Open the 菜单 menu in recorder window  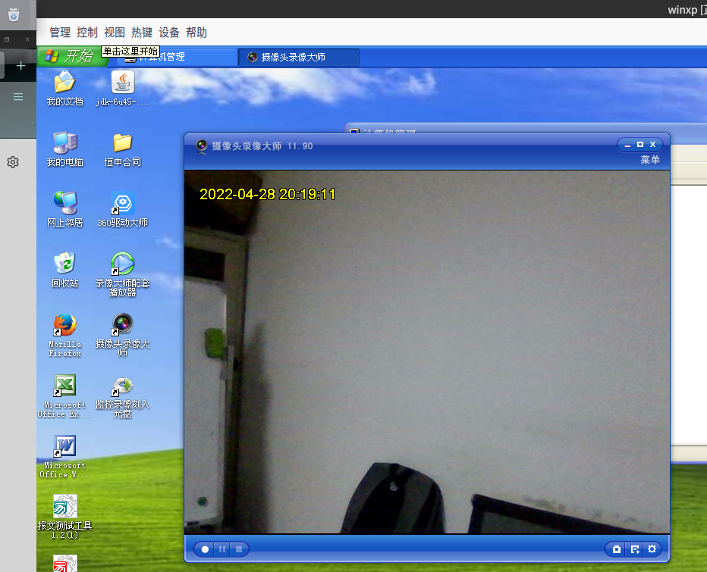click(x=650, y=159)
